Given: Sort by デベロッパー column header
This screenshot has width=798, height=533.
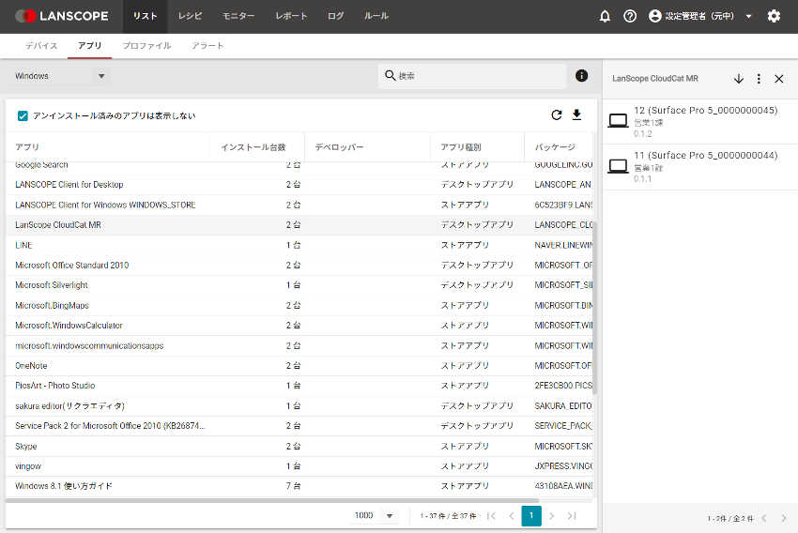Looking at the screenshot, I should (339, 147).
